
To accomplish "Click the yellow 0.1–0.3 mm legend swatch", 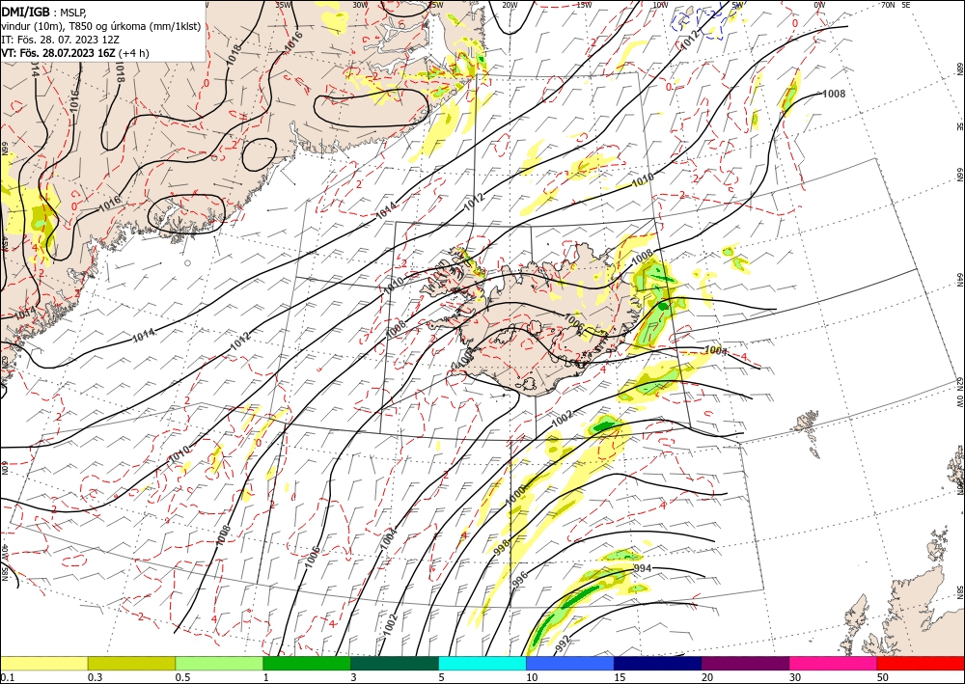I will pos(43,663).
